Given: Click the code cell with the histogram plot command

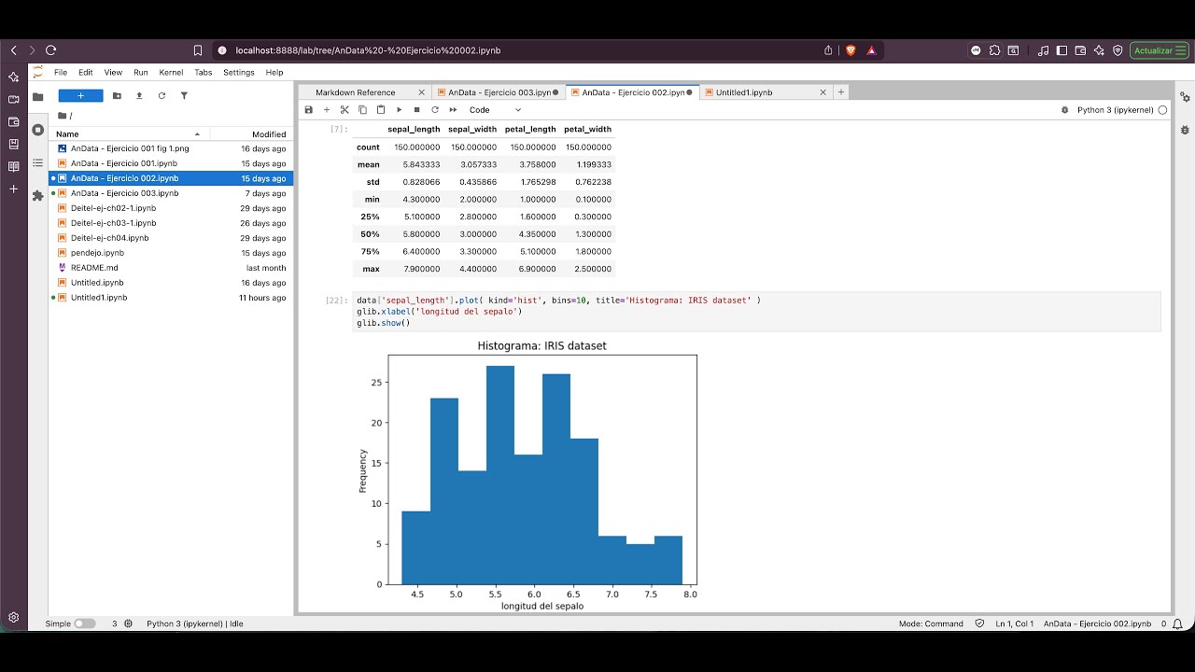Looking at the screenshot, I should pyautogui.click(x=757, y=312).
